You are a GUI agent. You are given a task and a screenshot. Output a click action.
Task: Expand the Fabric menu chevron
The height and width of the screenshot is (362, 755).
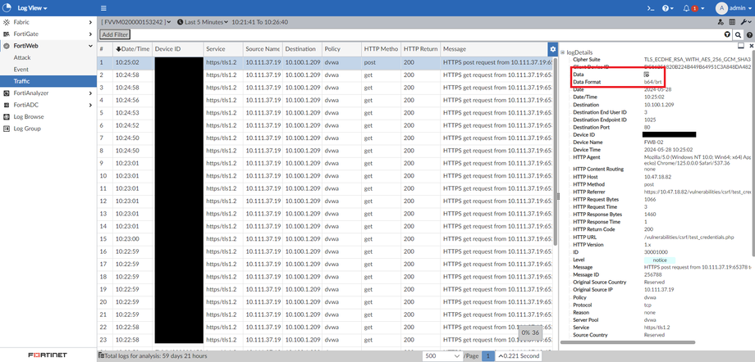pyautogui.click(x=90, y=22)
